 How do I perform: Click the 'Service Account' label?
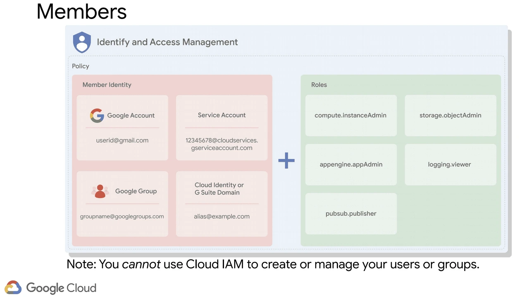tap(222, 115)
